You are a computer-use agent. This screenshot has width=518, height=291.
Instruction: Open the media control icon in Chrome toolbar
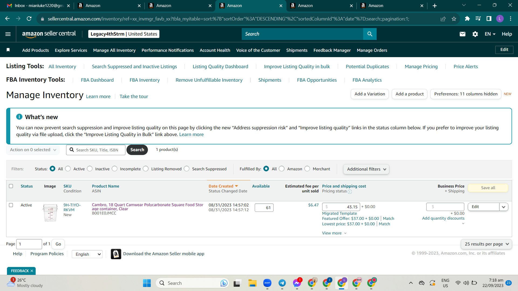pos(478,19)
